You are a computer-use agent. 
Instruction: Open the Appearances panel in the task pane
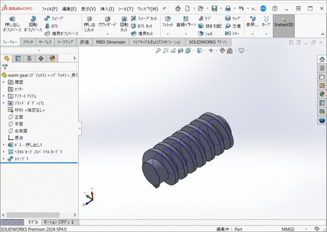pyautogui.click(x=322, y=94)
